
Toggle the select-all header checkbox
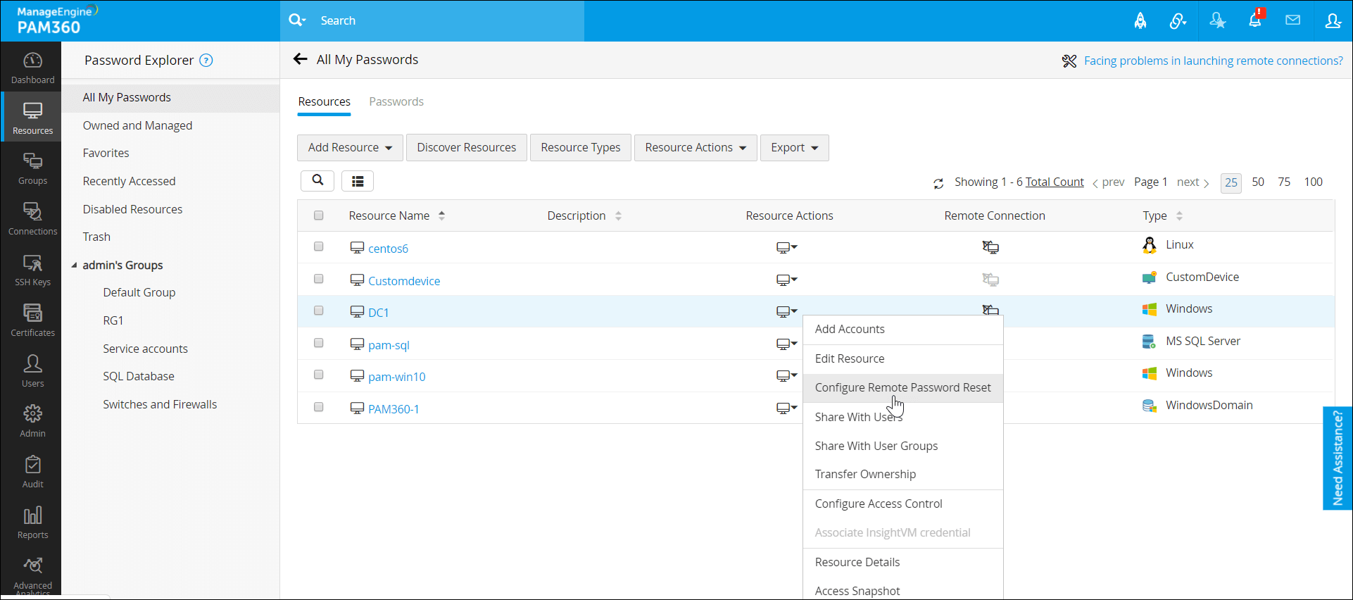tap(319, 215)
